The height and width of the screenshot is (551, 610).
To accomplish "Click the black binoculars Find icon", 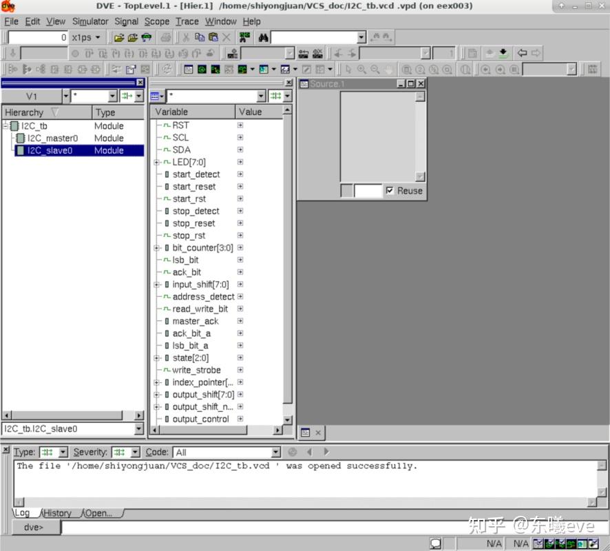I will point(264,37).
